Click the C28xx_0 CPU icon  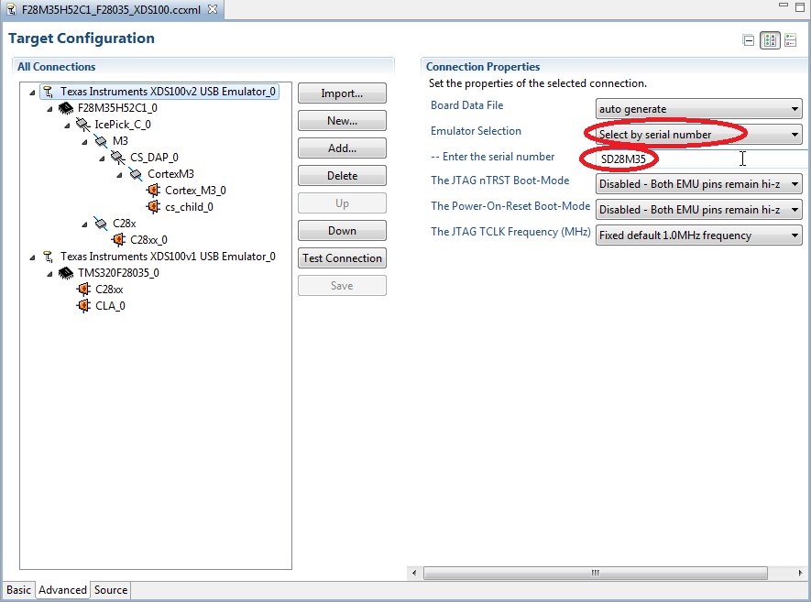point(118,240)
